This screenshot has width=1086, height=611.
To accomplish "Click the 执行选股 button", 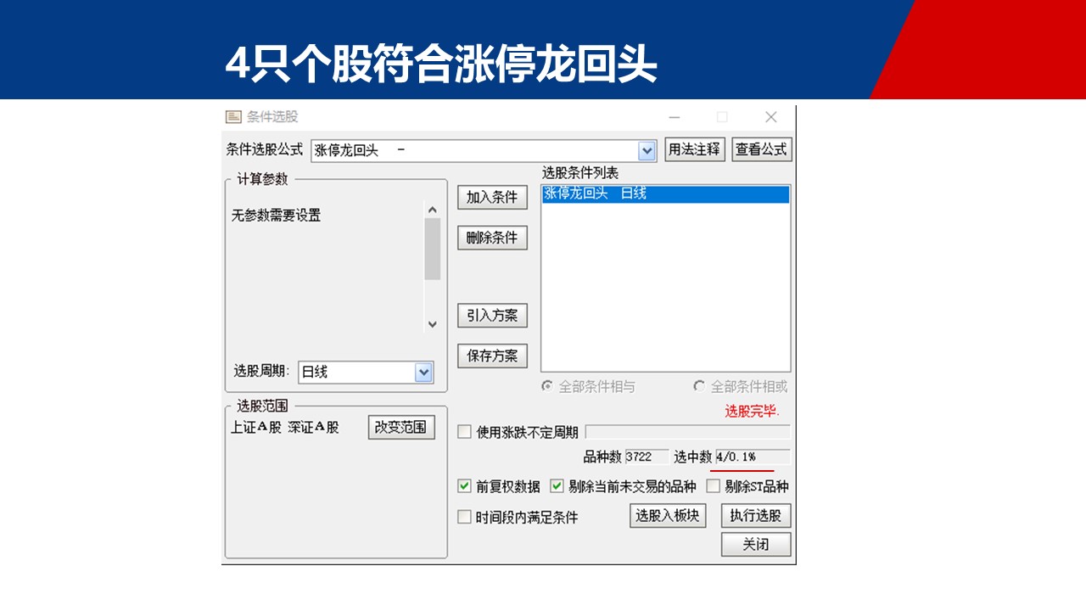I will pos(756,515).
